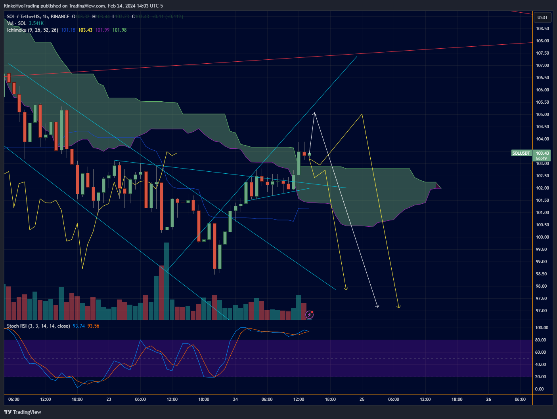
Task: Click the date label 25 on time axis
Action: (362, 399)
